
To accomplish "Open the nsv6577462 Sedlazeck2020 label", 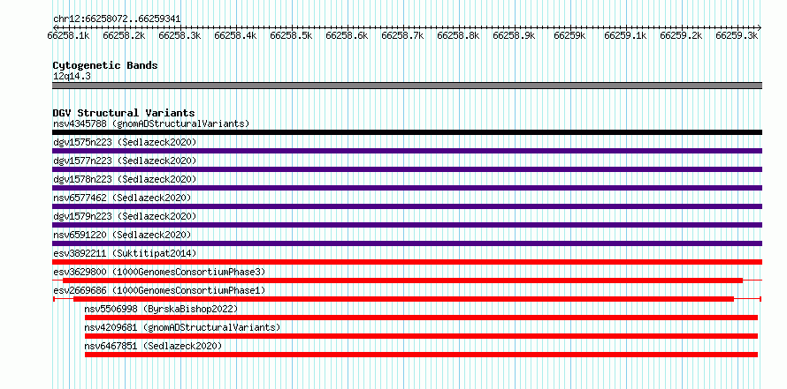I will (x=122, y=198).
